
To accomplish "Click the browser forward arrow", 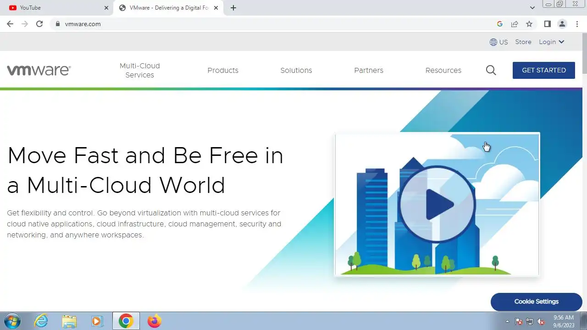I will tap(25, 24).
